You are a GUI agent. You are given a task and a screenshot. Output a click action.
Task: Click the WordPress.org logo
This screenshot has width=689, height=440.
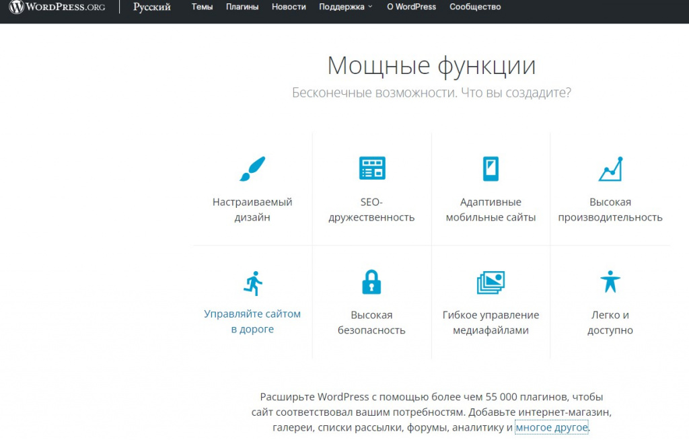[57, 7]
